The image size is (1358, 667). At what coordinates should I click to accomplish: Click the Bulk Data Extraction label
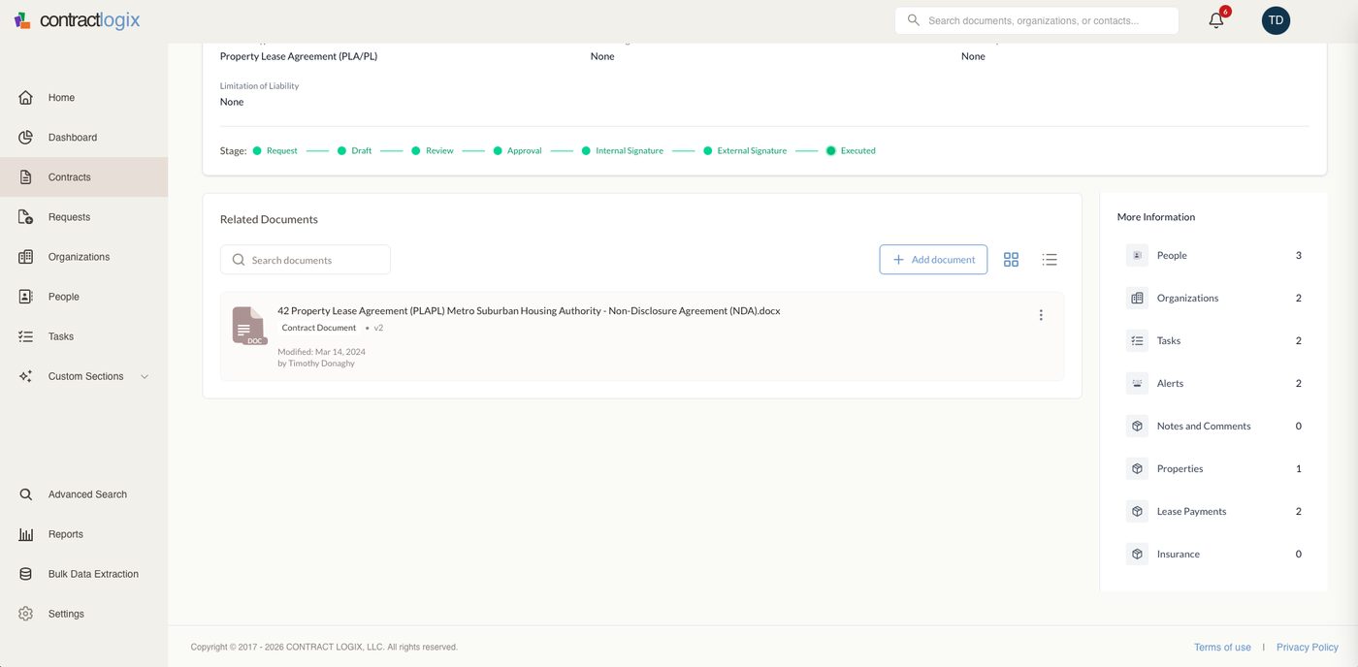click(93, 574)
